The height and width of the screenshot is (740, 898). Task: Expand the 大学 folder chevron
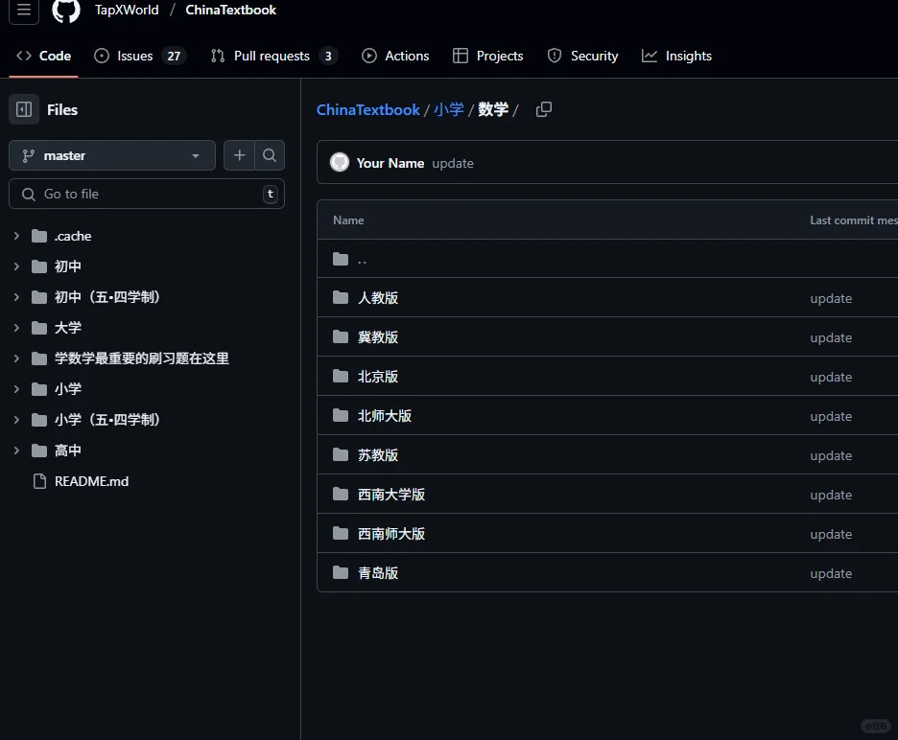(x=16, y=328)
